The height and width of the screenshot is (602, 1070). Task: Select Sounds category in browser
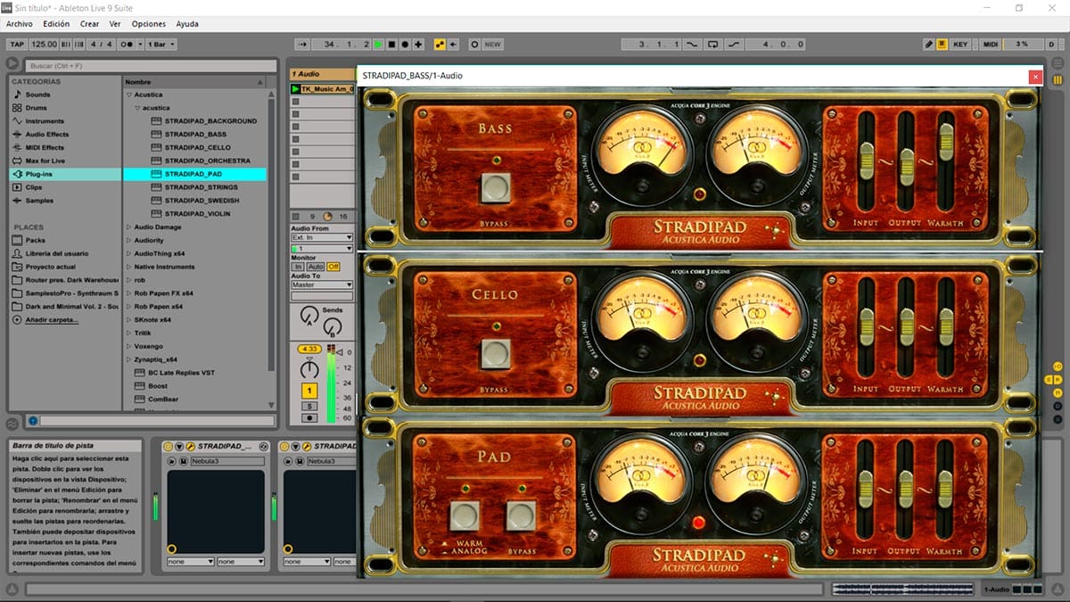(37, 95)
